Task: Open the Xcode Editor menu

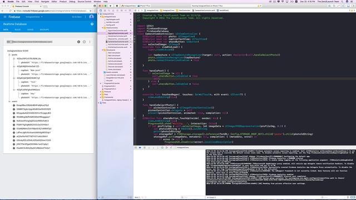Action: point(55,1)
